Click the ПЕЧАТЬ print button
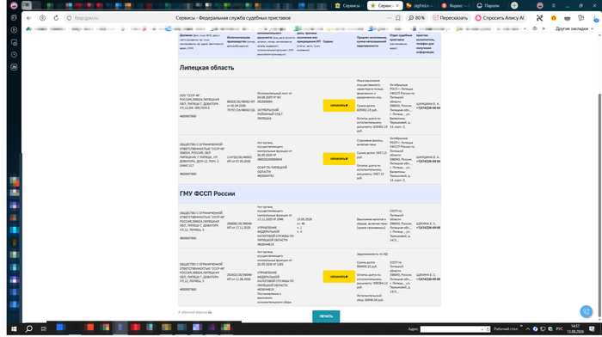 coord(326,316)
